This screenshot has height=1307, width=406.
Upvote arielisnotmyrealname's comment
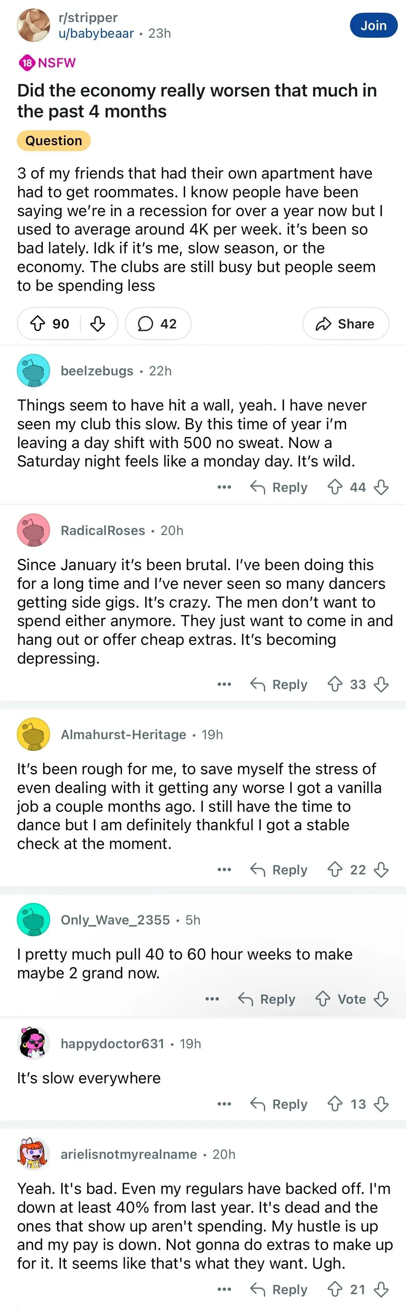tap(335, 1289)
